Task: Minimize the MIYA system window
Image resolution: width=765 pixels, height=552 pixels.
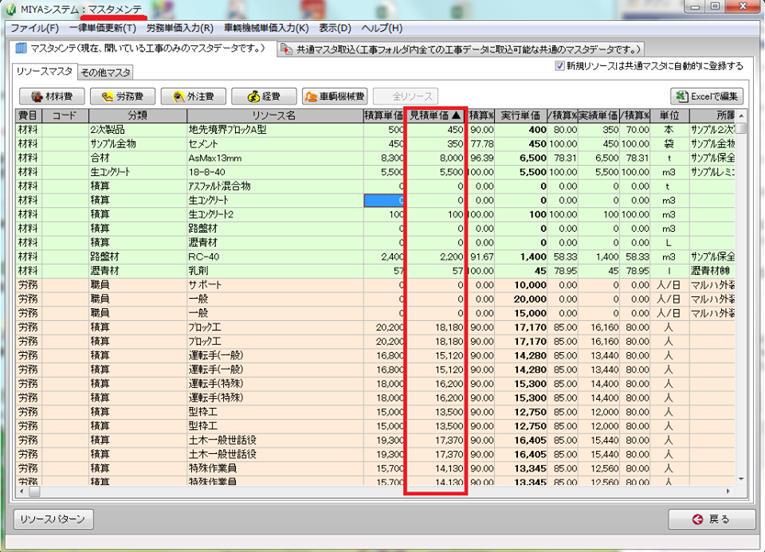Action: (x=695, y=7)
